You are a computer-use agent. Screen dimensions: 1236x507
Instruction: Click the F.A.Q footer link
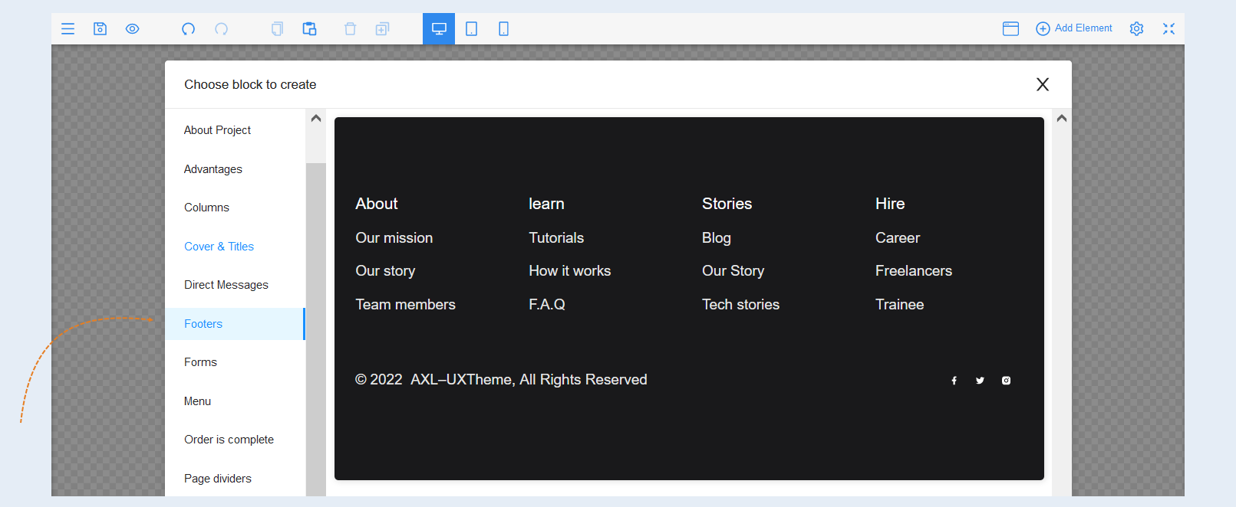click(547, 305)
